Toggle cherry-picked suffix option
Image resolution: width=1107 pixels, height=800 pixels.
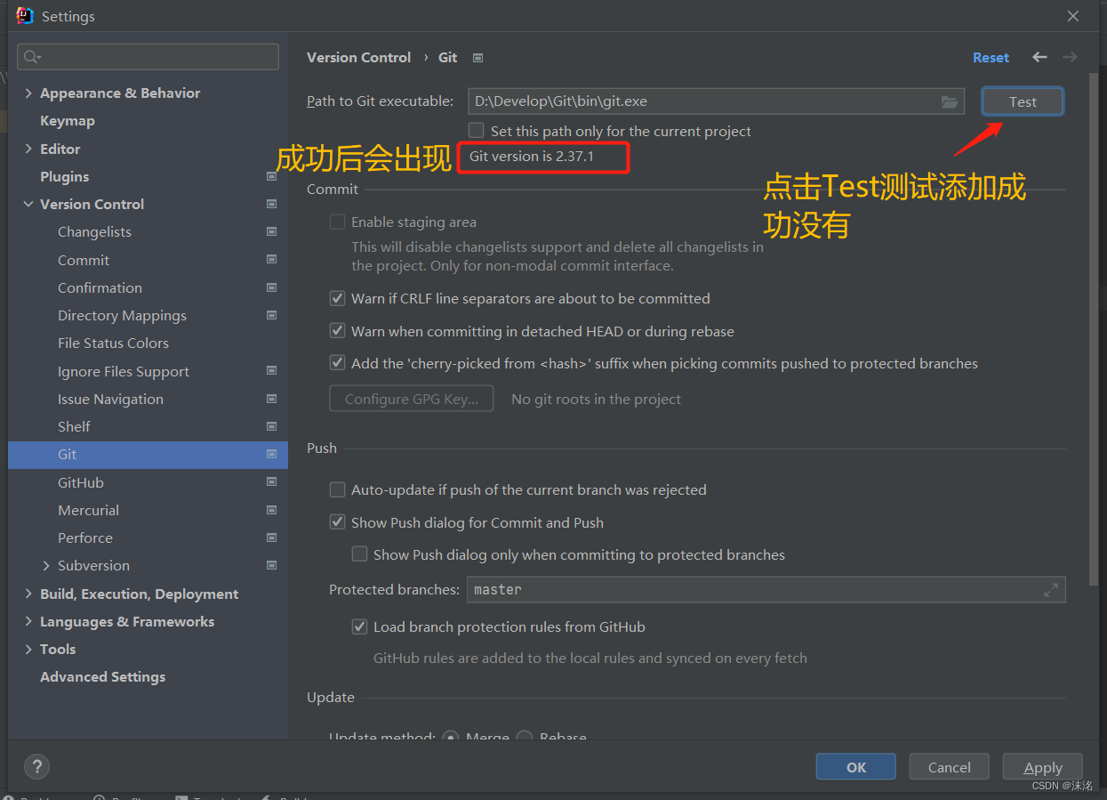[337, 363]
